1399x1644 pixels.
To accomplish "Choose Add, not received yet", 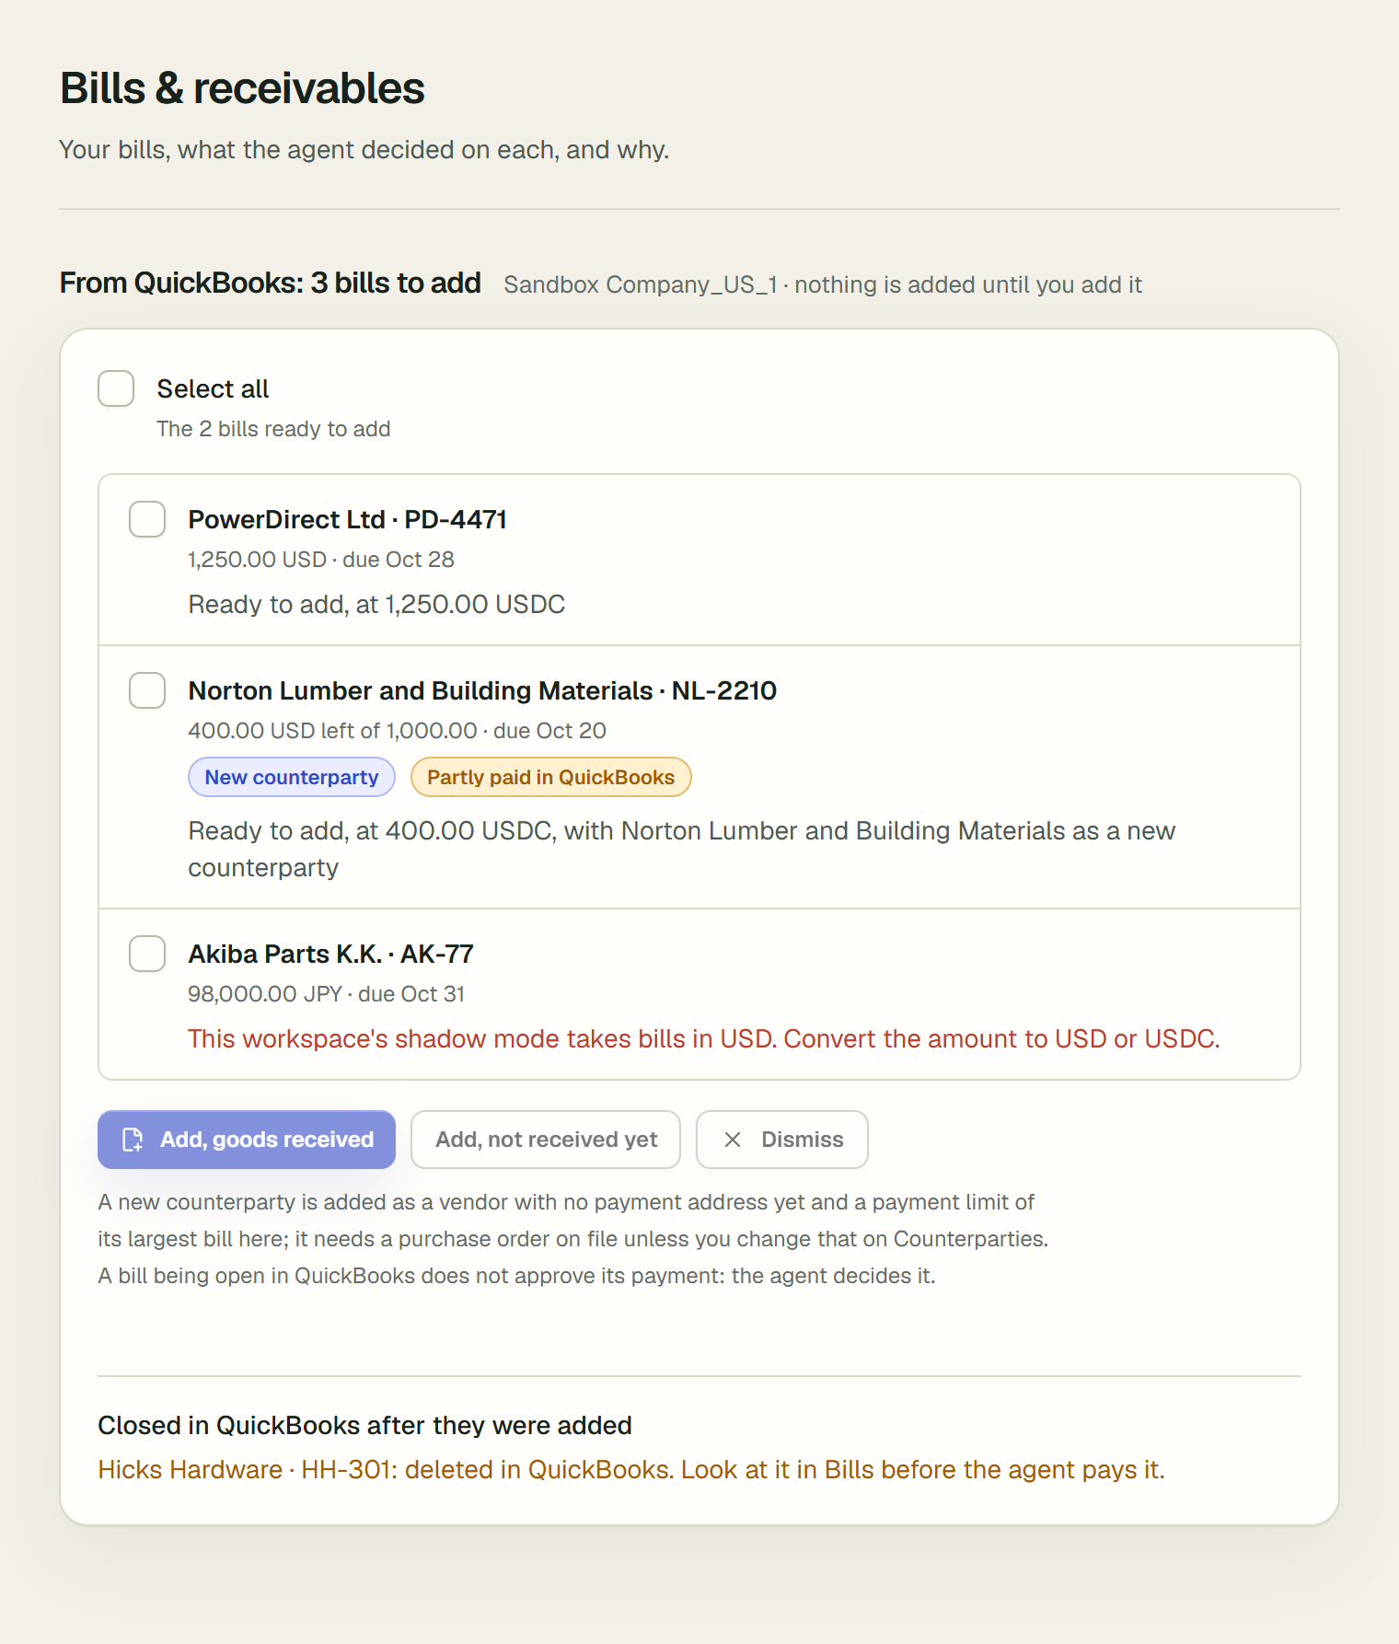I will coord(546,1140).
